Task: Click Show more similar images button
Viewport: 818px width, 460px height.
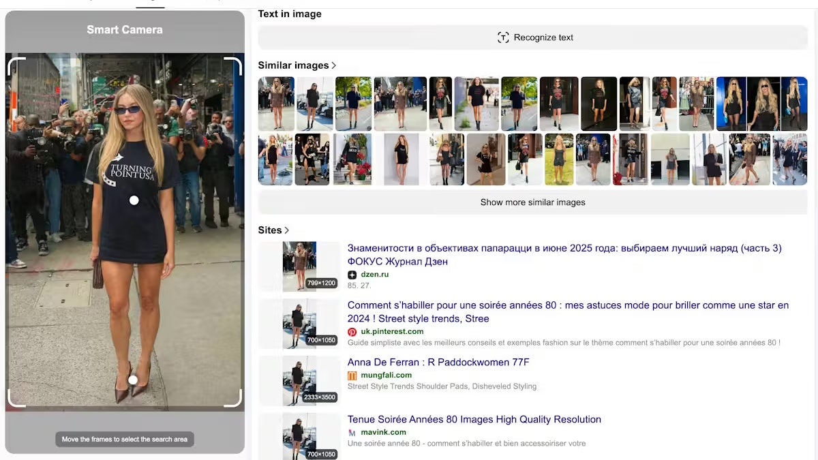Action: pos(532,202)
